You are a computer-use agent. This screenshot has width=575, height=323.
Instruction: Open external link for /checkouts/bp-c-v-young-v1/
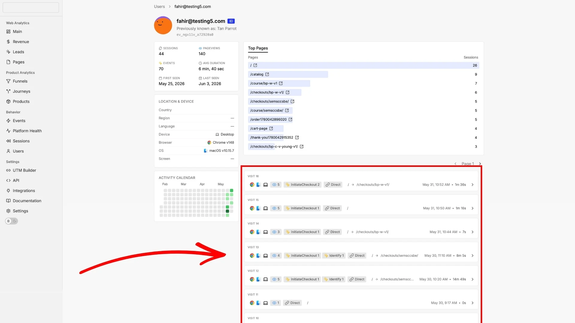click(x=302, y=147)
